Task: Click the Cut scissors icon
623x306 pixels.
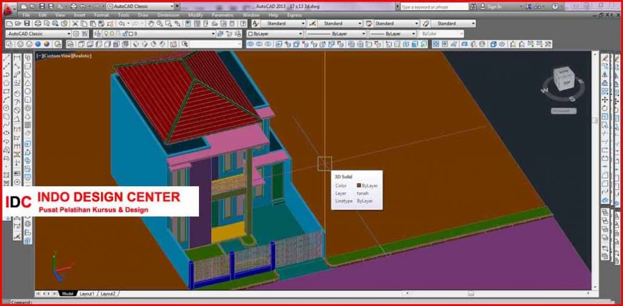Action: [75, 24]
